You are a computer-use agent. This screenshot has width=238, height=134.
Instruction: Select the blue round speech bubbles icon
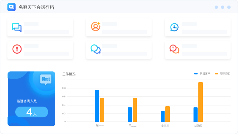coord(96,49)
